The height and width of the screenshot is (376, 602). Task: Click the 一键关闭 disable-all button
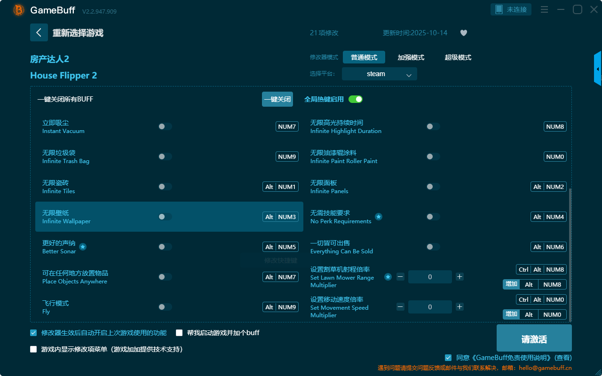point(277,99)
